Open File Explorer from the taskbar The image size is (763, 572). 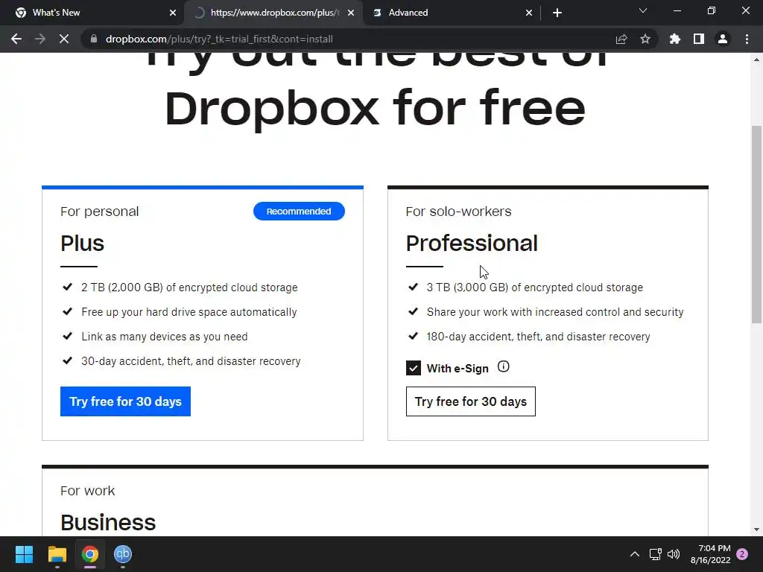tap(57, 554)
